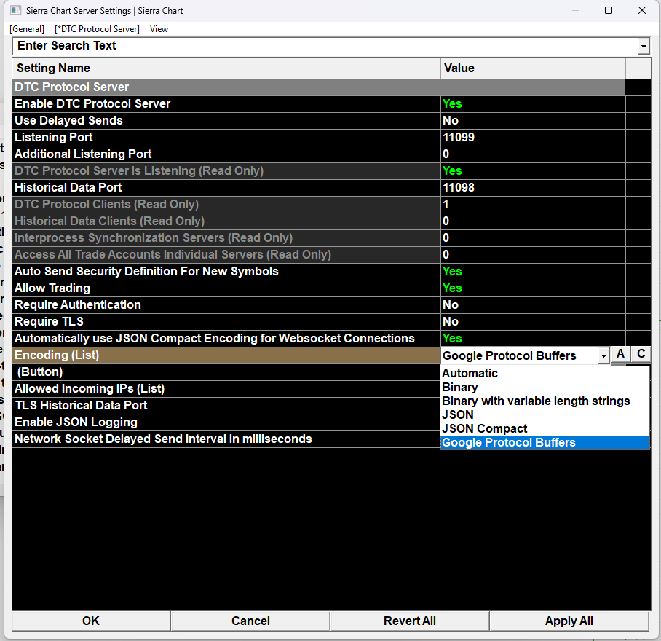The width and height of the screenshot is (661, 641).
Task: Select TLS Historical Data Port row
Action: pos(226,405)
